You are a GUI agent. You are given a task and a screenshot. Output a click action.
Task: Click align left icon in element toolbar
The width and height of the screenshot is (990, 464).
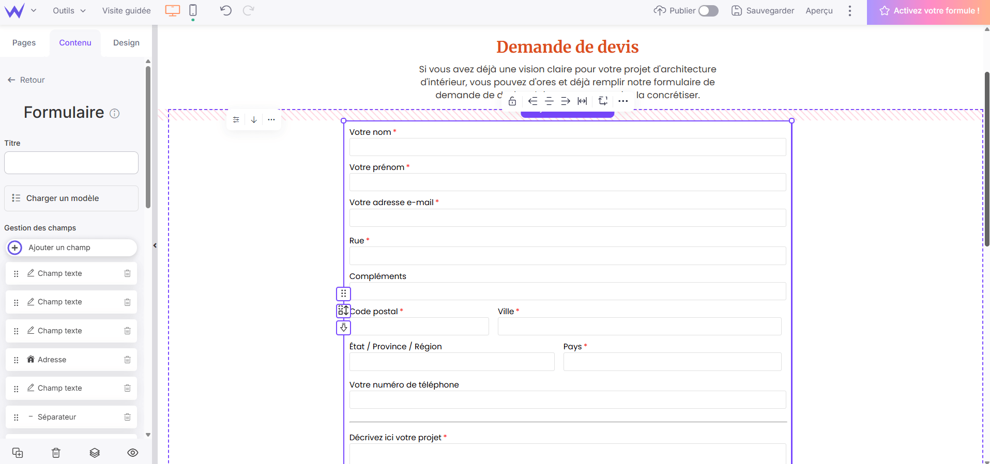tap(532, 101)
